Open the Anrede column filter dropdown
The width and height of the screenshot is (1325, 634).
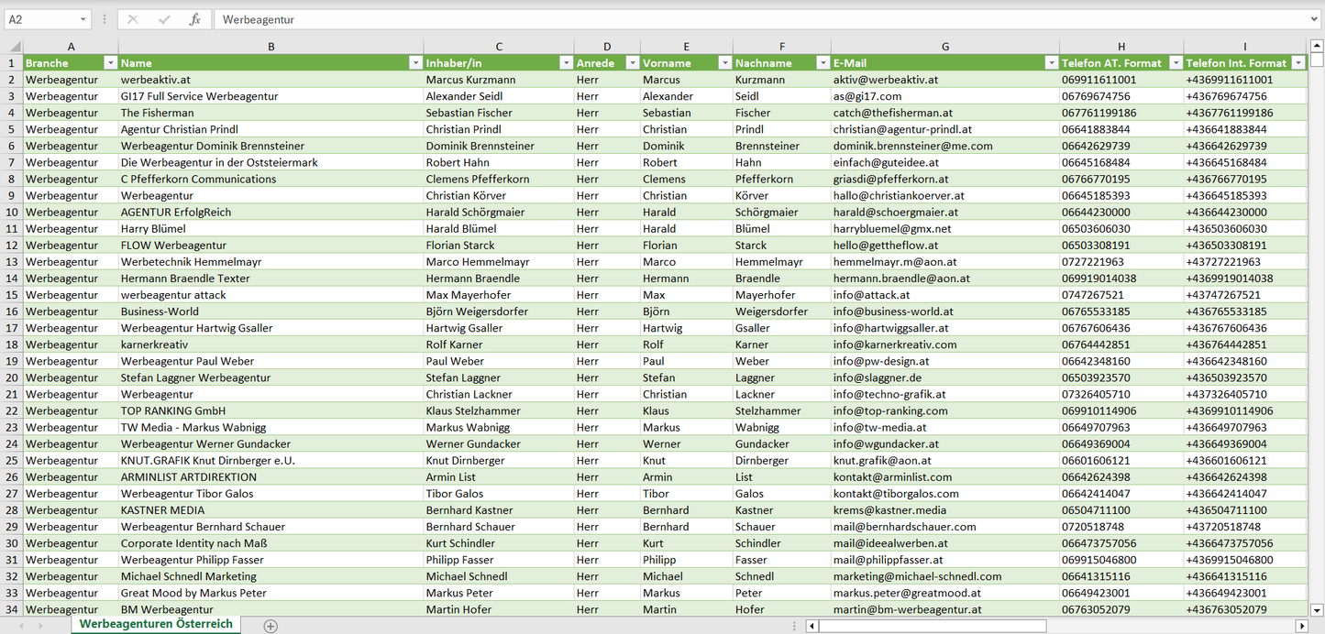[x=632, y=63]
